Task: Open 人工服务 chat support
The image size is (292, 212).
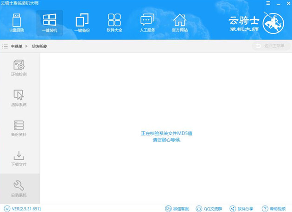Action: tap(147, 23)
